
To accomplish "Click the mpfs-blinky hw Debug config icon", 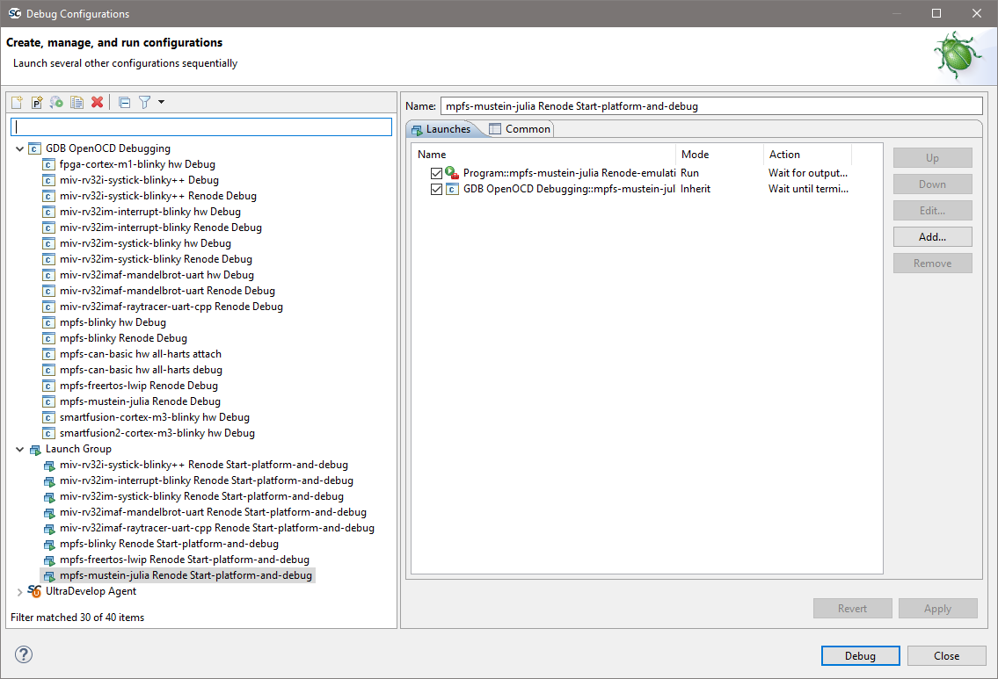I will [48, 323].
